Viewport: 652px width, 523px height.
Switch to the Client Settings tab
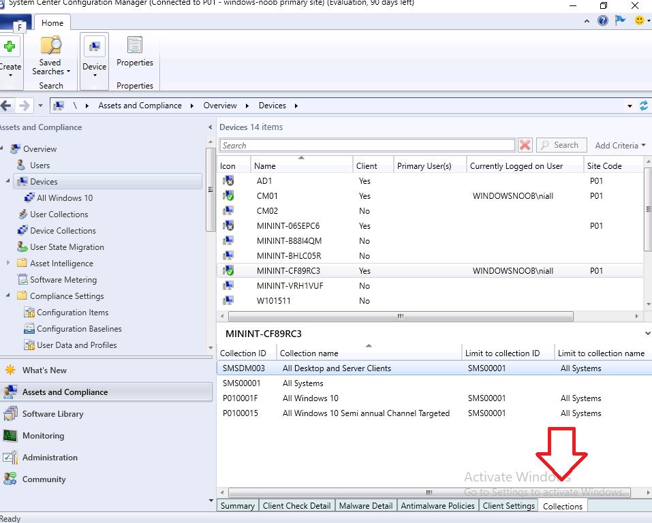[x=508, y=505]
